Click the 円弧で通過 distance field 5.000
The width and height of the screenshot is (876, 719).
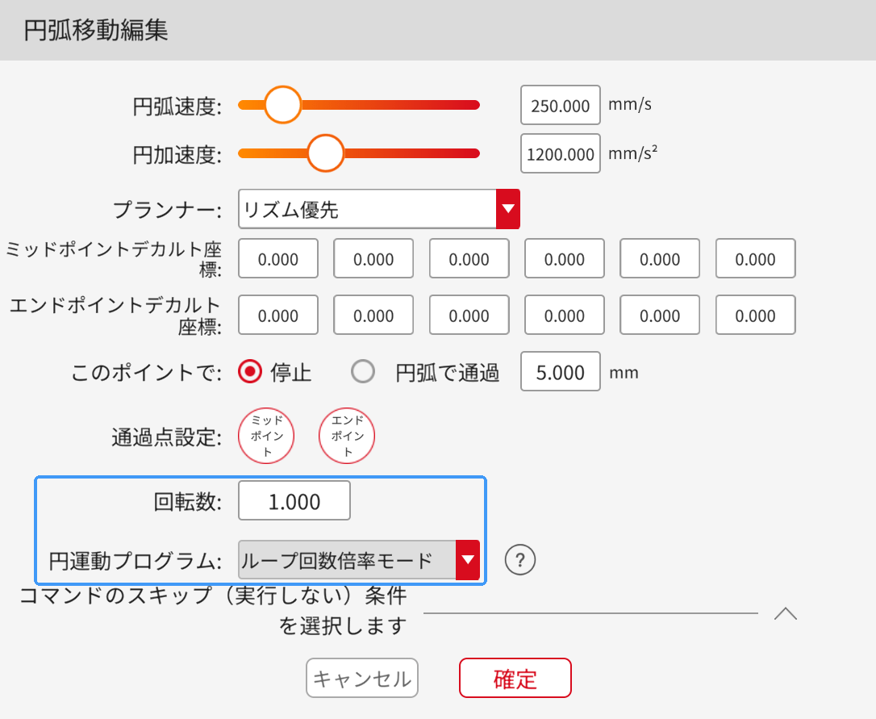pos(561,372)
